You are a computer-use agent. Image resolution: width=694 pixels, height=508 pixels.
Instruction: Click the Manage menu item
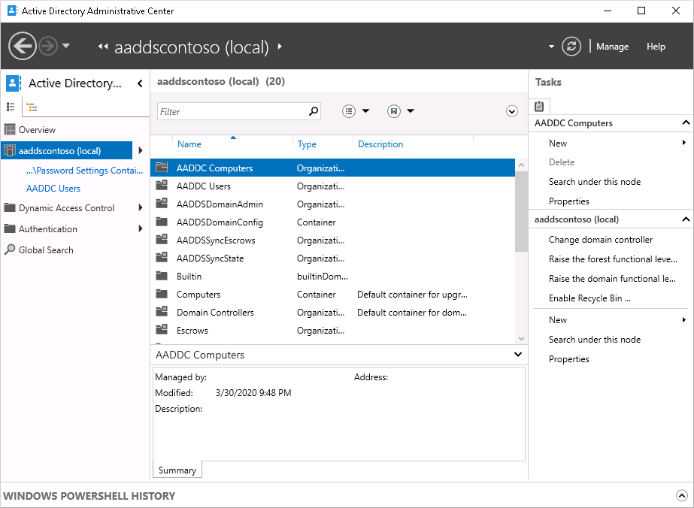pyautogui.click(x=612, y=46)
